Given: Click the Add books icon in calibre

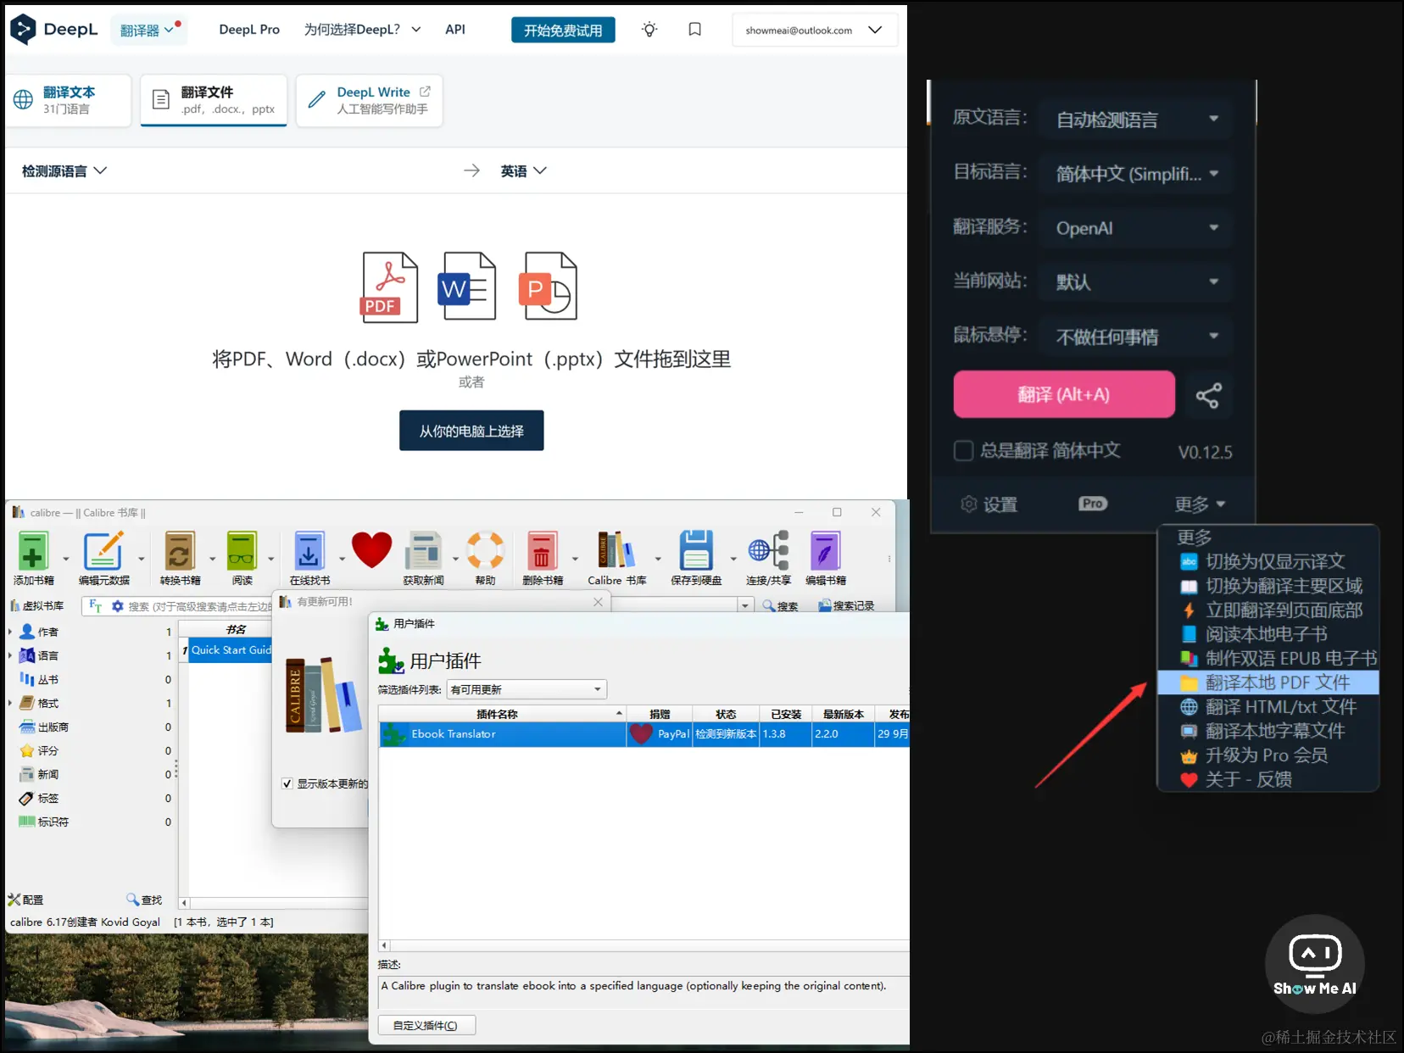Looking at the screenshot, I should tap(33, 552).
